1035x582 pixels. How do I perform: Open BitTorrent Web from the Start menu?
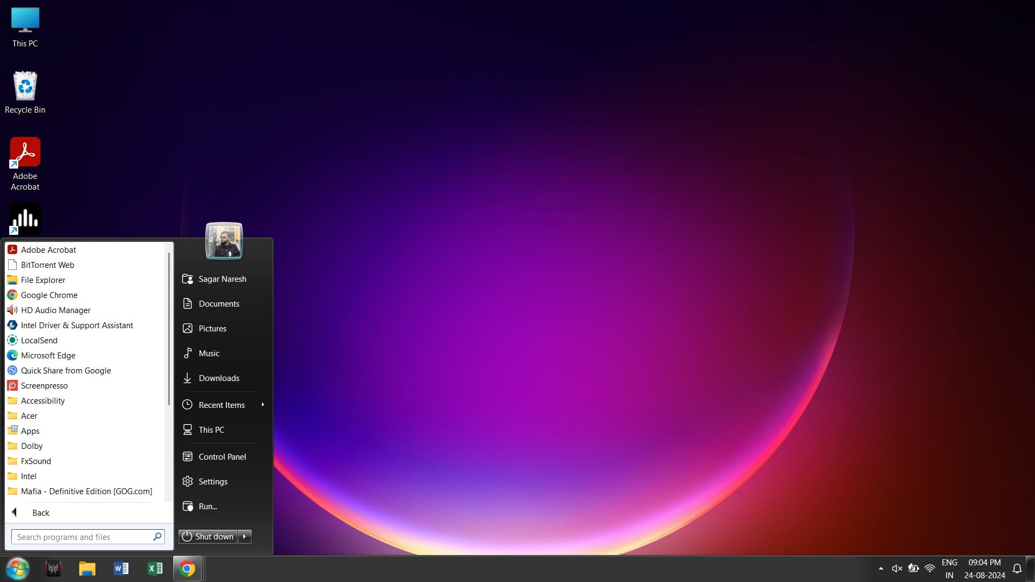pyautogui.click(x=47, y=265)
